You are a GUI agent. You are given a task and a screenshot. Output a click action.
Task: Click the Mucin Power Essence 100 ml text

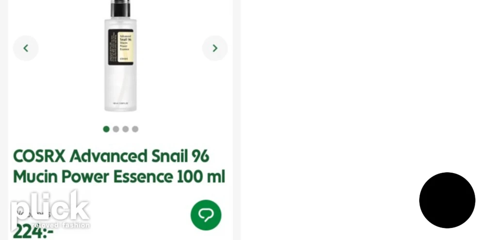click(119, 177)
